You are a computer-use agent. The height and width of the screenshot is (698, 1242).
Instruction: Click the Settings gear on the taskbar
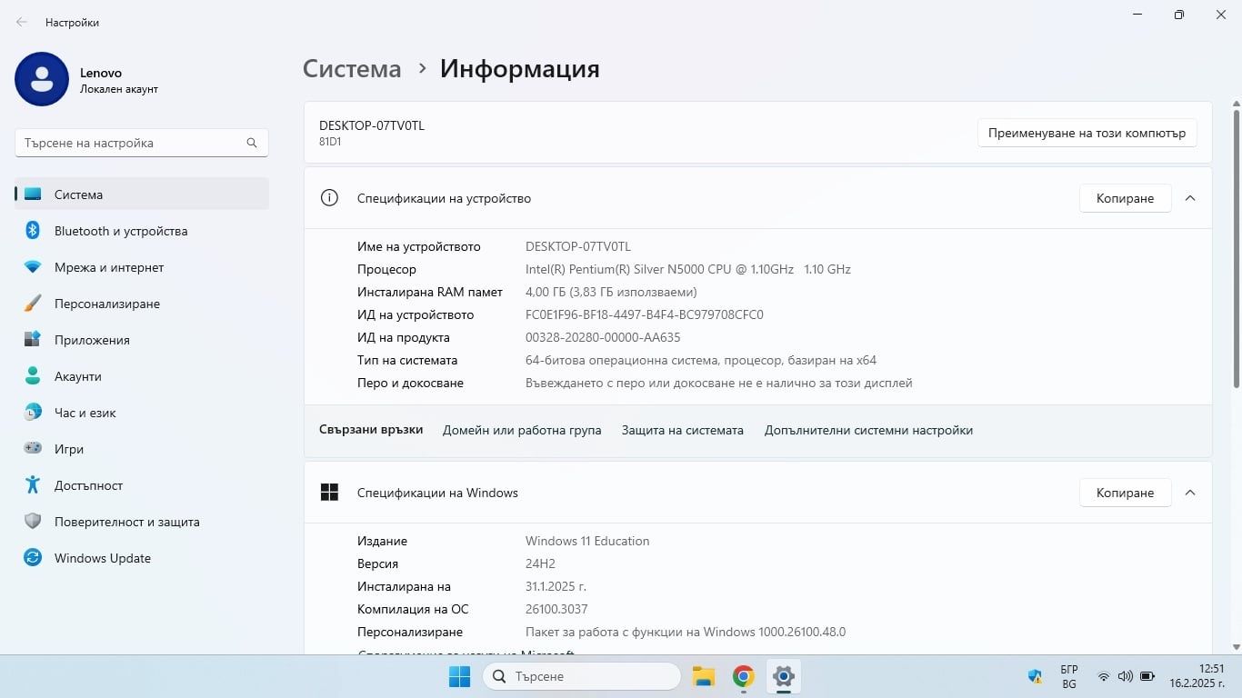click(x=784, y=676)
